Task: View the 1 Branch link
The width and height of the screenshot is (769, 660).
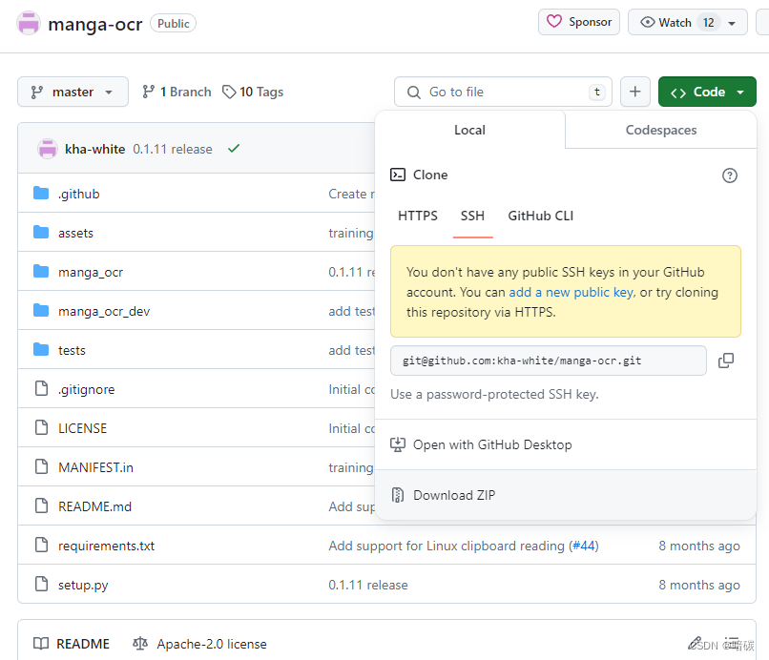Action: pos(177,92)
